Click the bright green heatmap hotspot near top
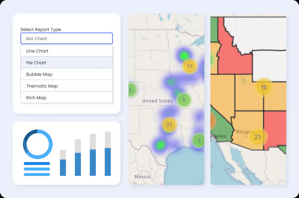The height and width of the screenshot is (198, 299). coord(184,55)
